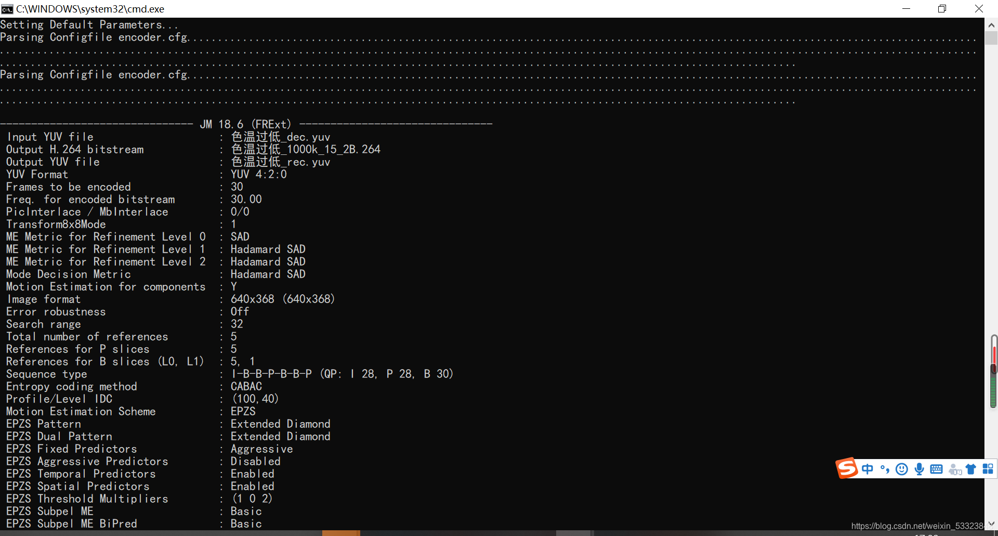The height and width of the screenshot is (536, 998).
Task: Click the 'Profile/Level IDC' label
Action: click(x=59, y=399)
